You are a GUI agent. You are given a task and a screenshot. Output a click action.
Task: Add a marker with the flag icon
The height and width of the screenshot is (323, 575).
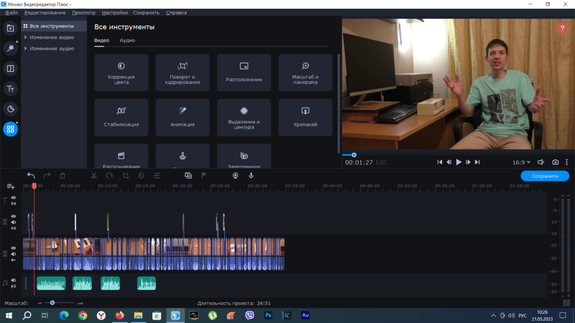[204, 176]
